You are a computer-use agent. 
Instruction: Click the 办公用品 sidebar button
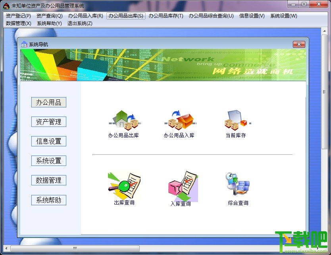[x=49, y=102]
